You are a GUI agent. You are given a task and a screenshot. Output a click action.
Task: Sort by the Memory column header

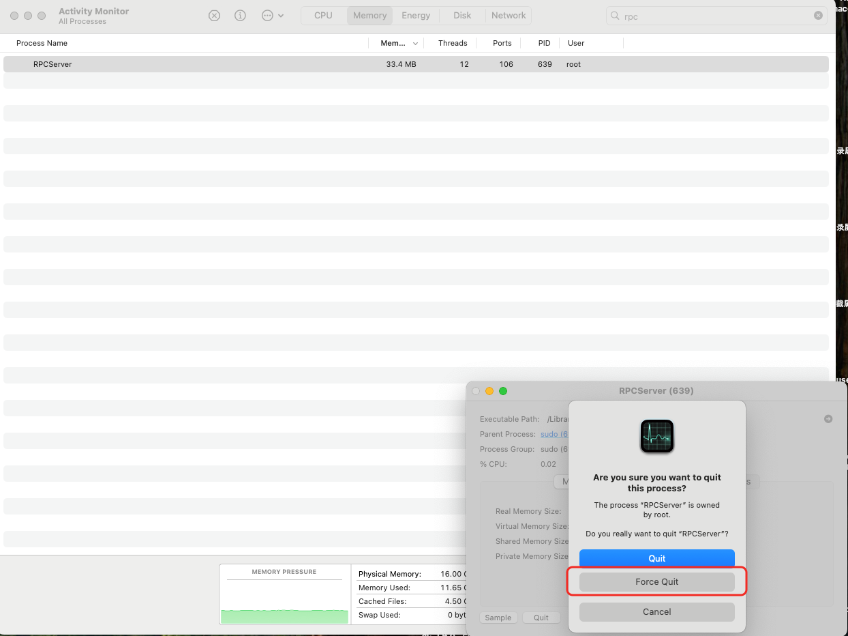click(x=393, y=43)
